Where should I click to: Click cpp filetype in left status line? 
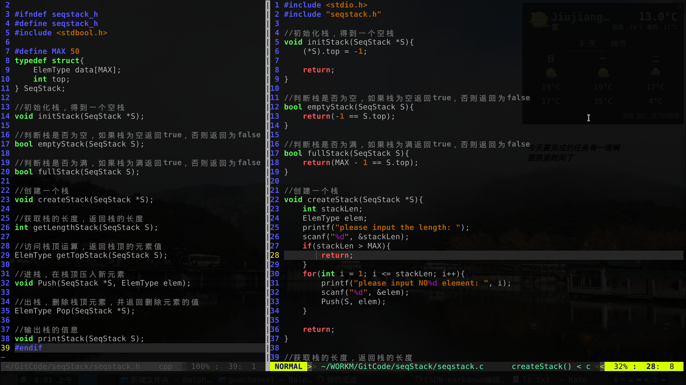tap(165, 366)
